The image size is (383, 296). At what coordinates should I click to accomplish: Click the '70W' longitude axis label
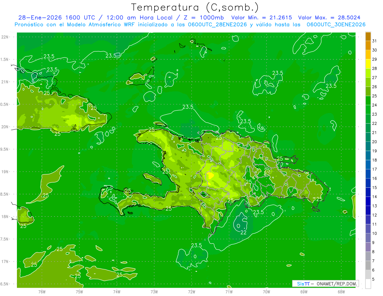point(267,292)
